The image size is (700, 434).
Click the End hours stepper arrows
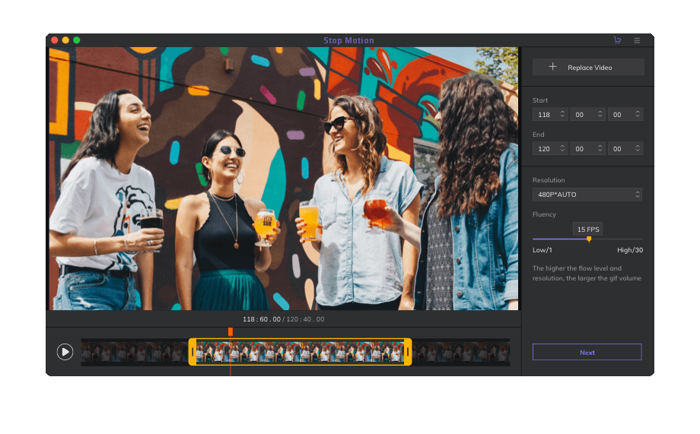pyautogui.click(x=562, y=148)
